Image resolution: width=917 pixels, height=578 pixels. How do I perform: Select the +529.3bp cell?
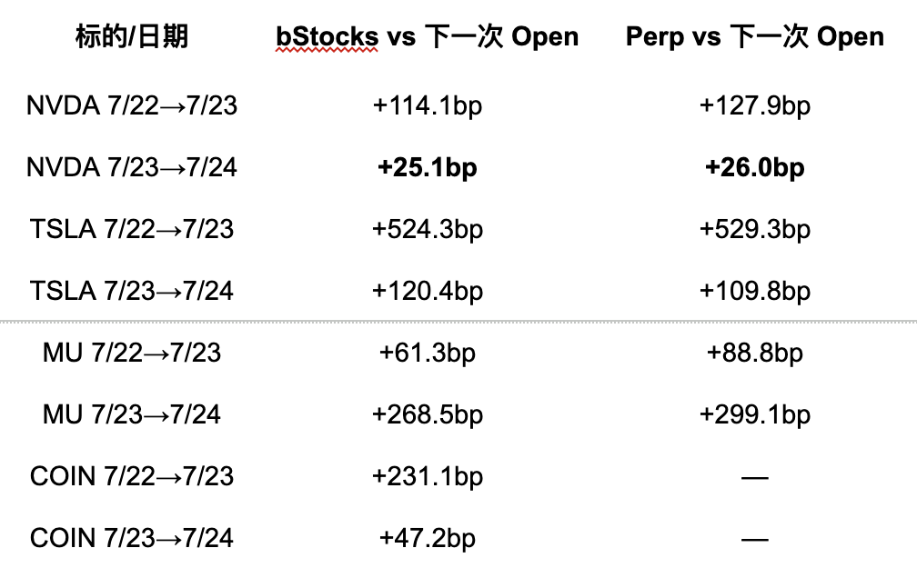click(x=754, y=230)
